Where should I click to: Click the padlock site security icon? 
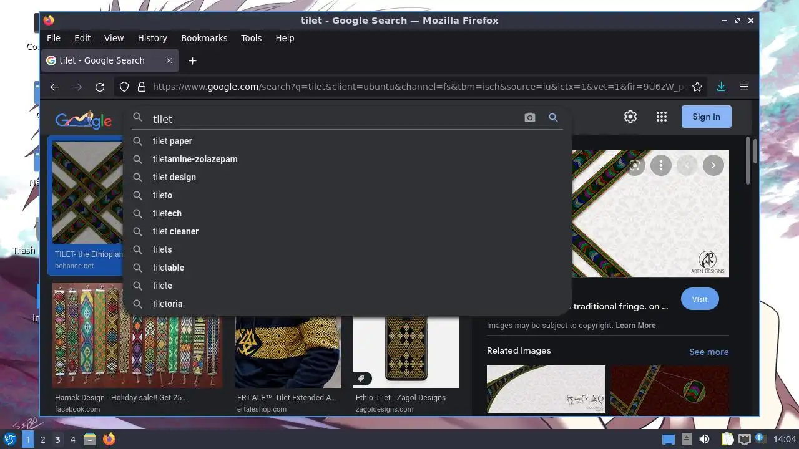coord(142,87)
